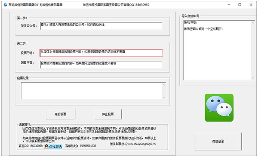Click the www.shuapiaogongsi.cn website text
258x157 pixels.
[x=141, y=144]
